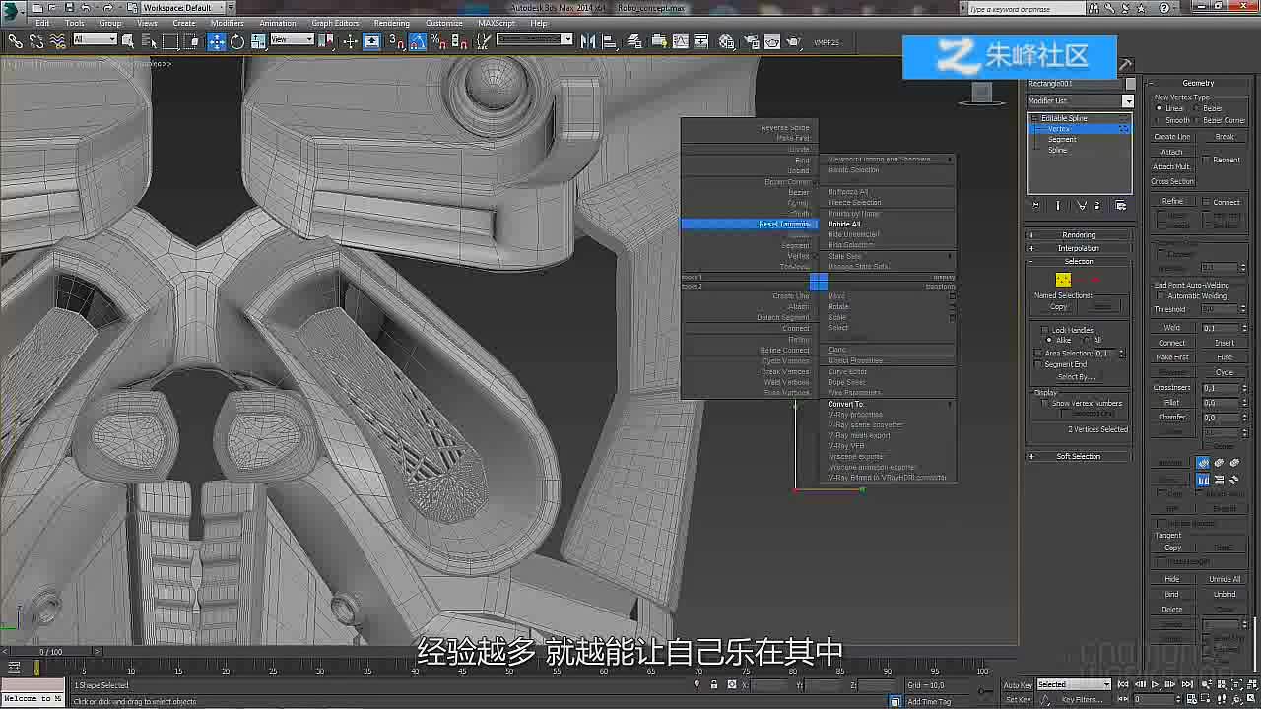Expand the Soft Selection rollout

point(1078,456)
